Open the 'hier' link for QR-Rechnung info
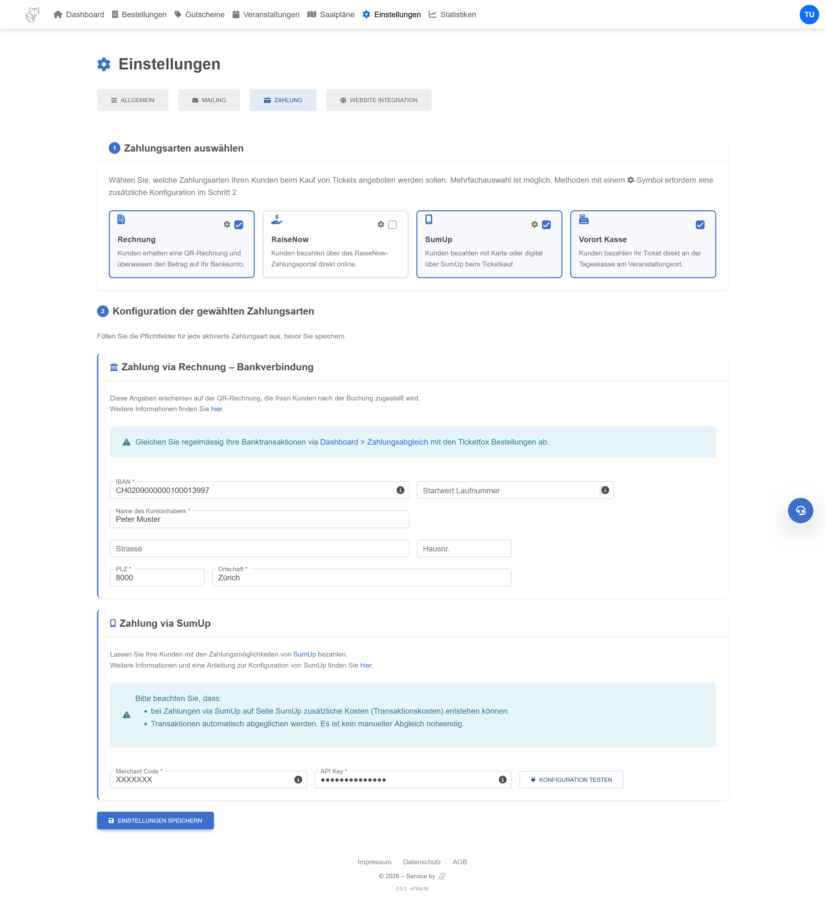Viewport: 825px width, 900px height. pyautogui.click(x=216, y=409)
